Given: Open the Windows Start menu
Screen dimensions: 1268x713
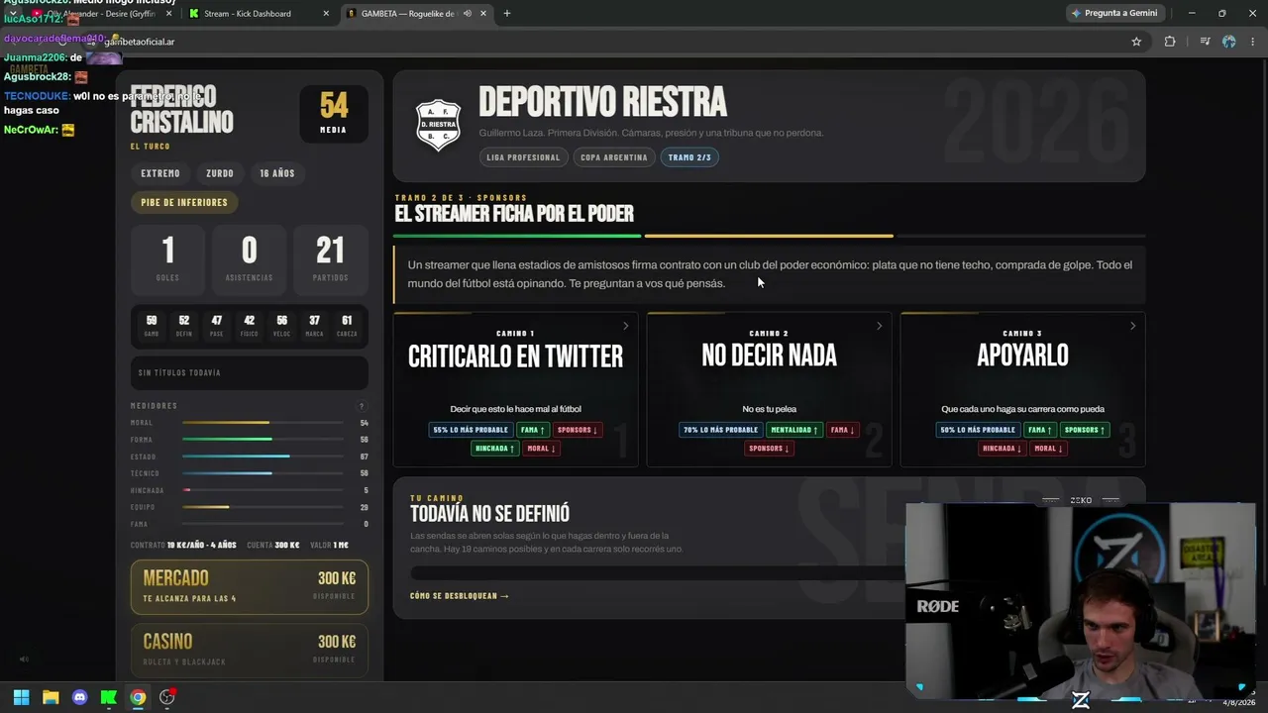Looking at the screenshot, I should [21, 697].
